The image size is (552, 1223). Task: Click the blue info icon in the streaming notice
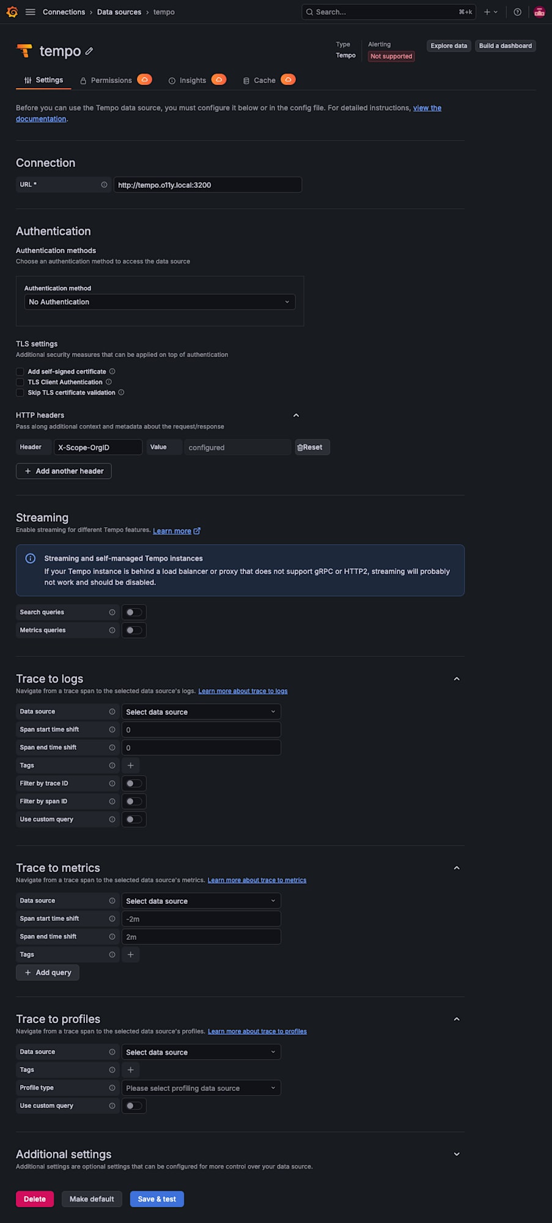[30, 558]
